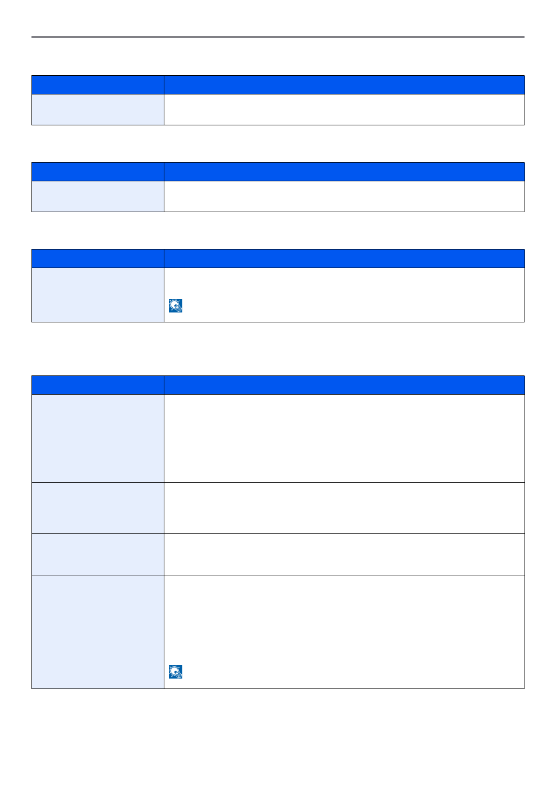Click the fourth table's first-row light-blue cell
The width and height of the screenshot is (556, 787).
click(x=98, y=438)
